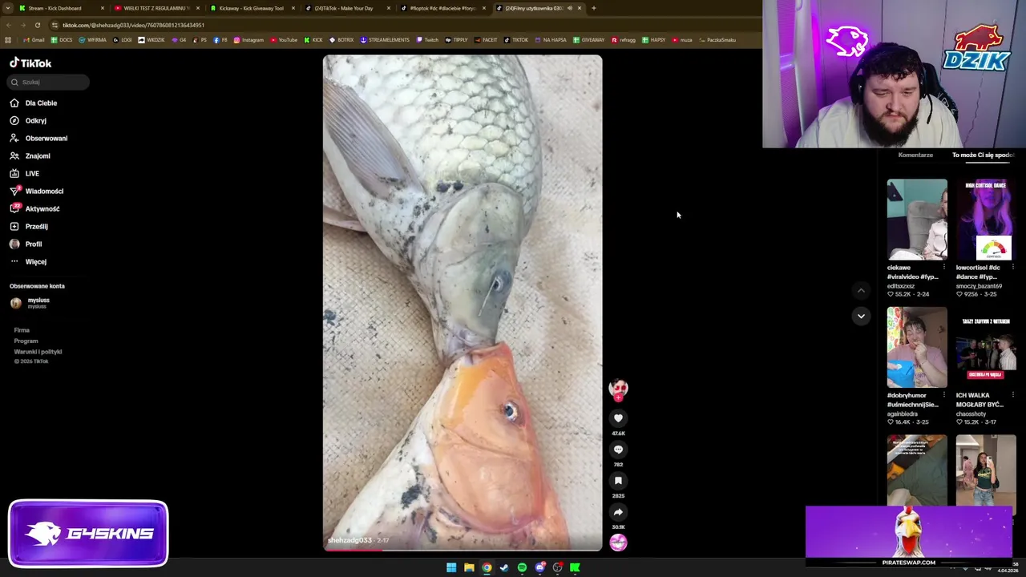This screenshot has height=577, width=1026.
Task: Open Prześlij upload page
Action: pos(36,226)
